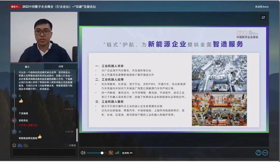The width and height of the screenshot is (280, 162).
Task: Mute the speaker volume icon
Action: point(83,153)
